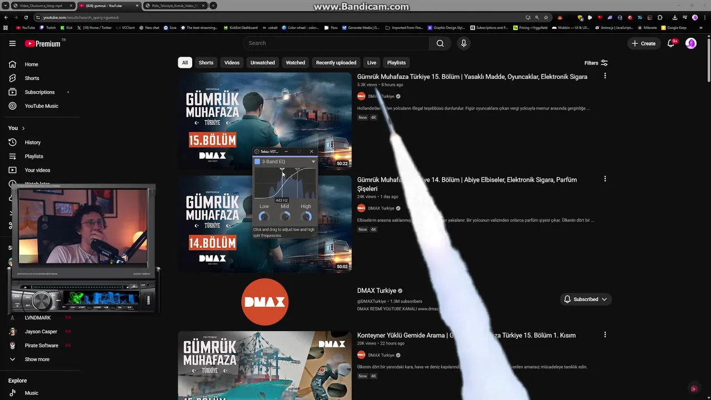Image resolution: width=711 pixels, height=400 pixels.
Task: Open the account avatar menu
Action: [x=691, y=43]
